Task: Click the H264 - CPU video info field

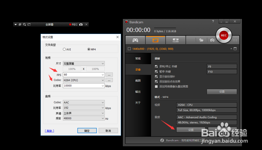Action: [x=207, y=105]
